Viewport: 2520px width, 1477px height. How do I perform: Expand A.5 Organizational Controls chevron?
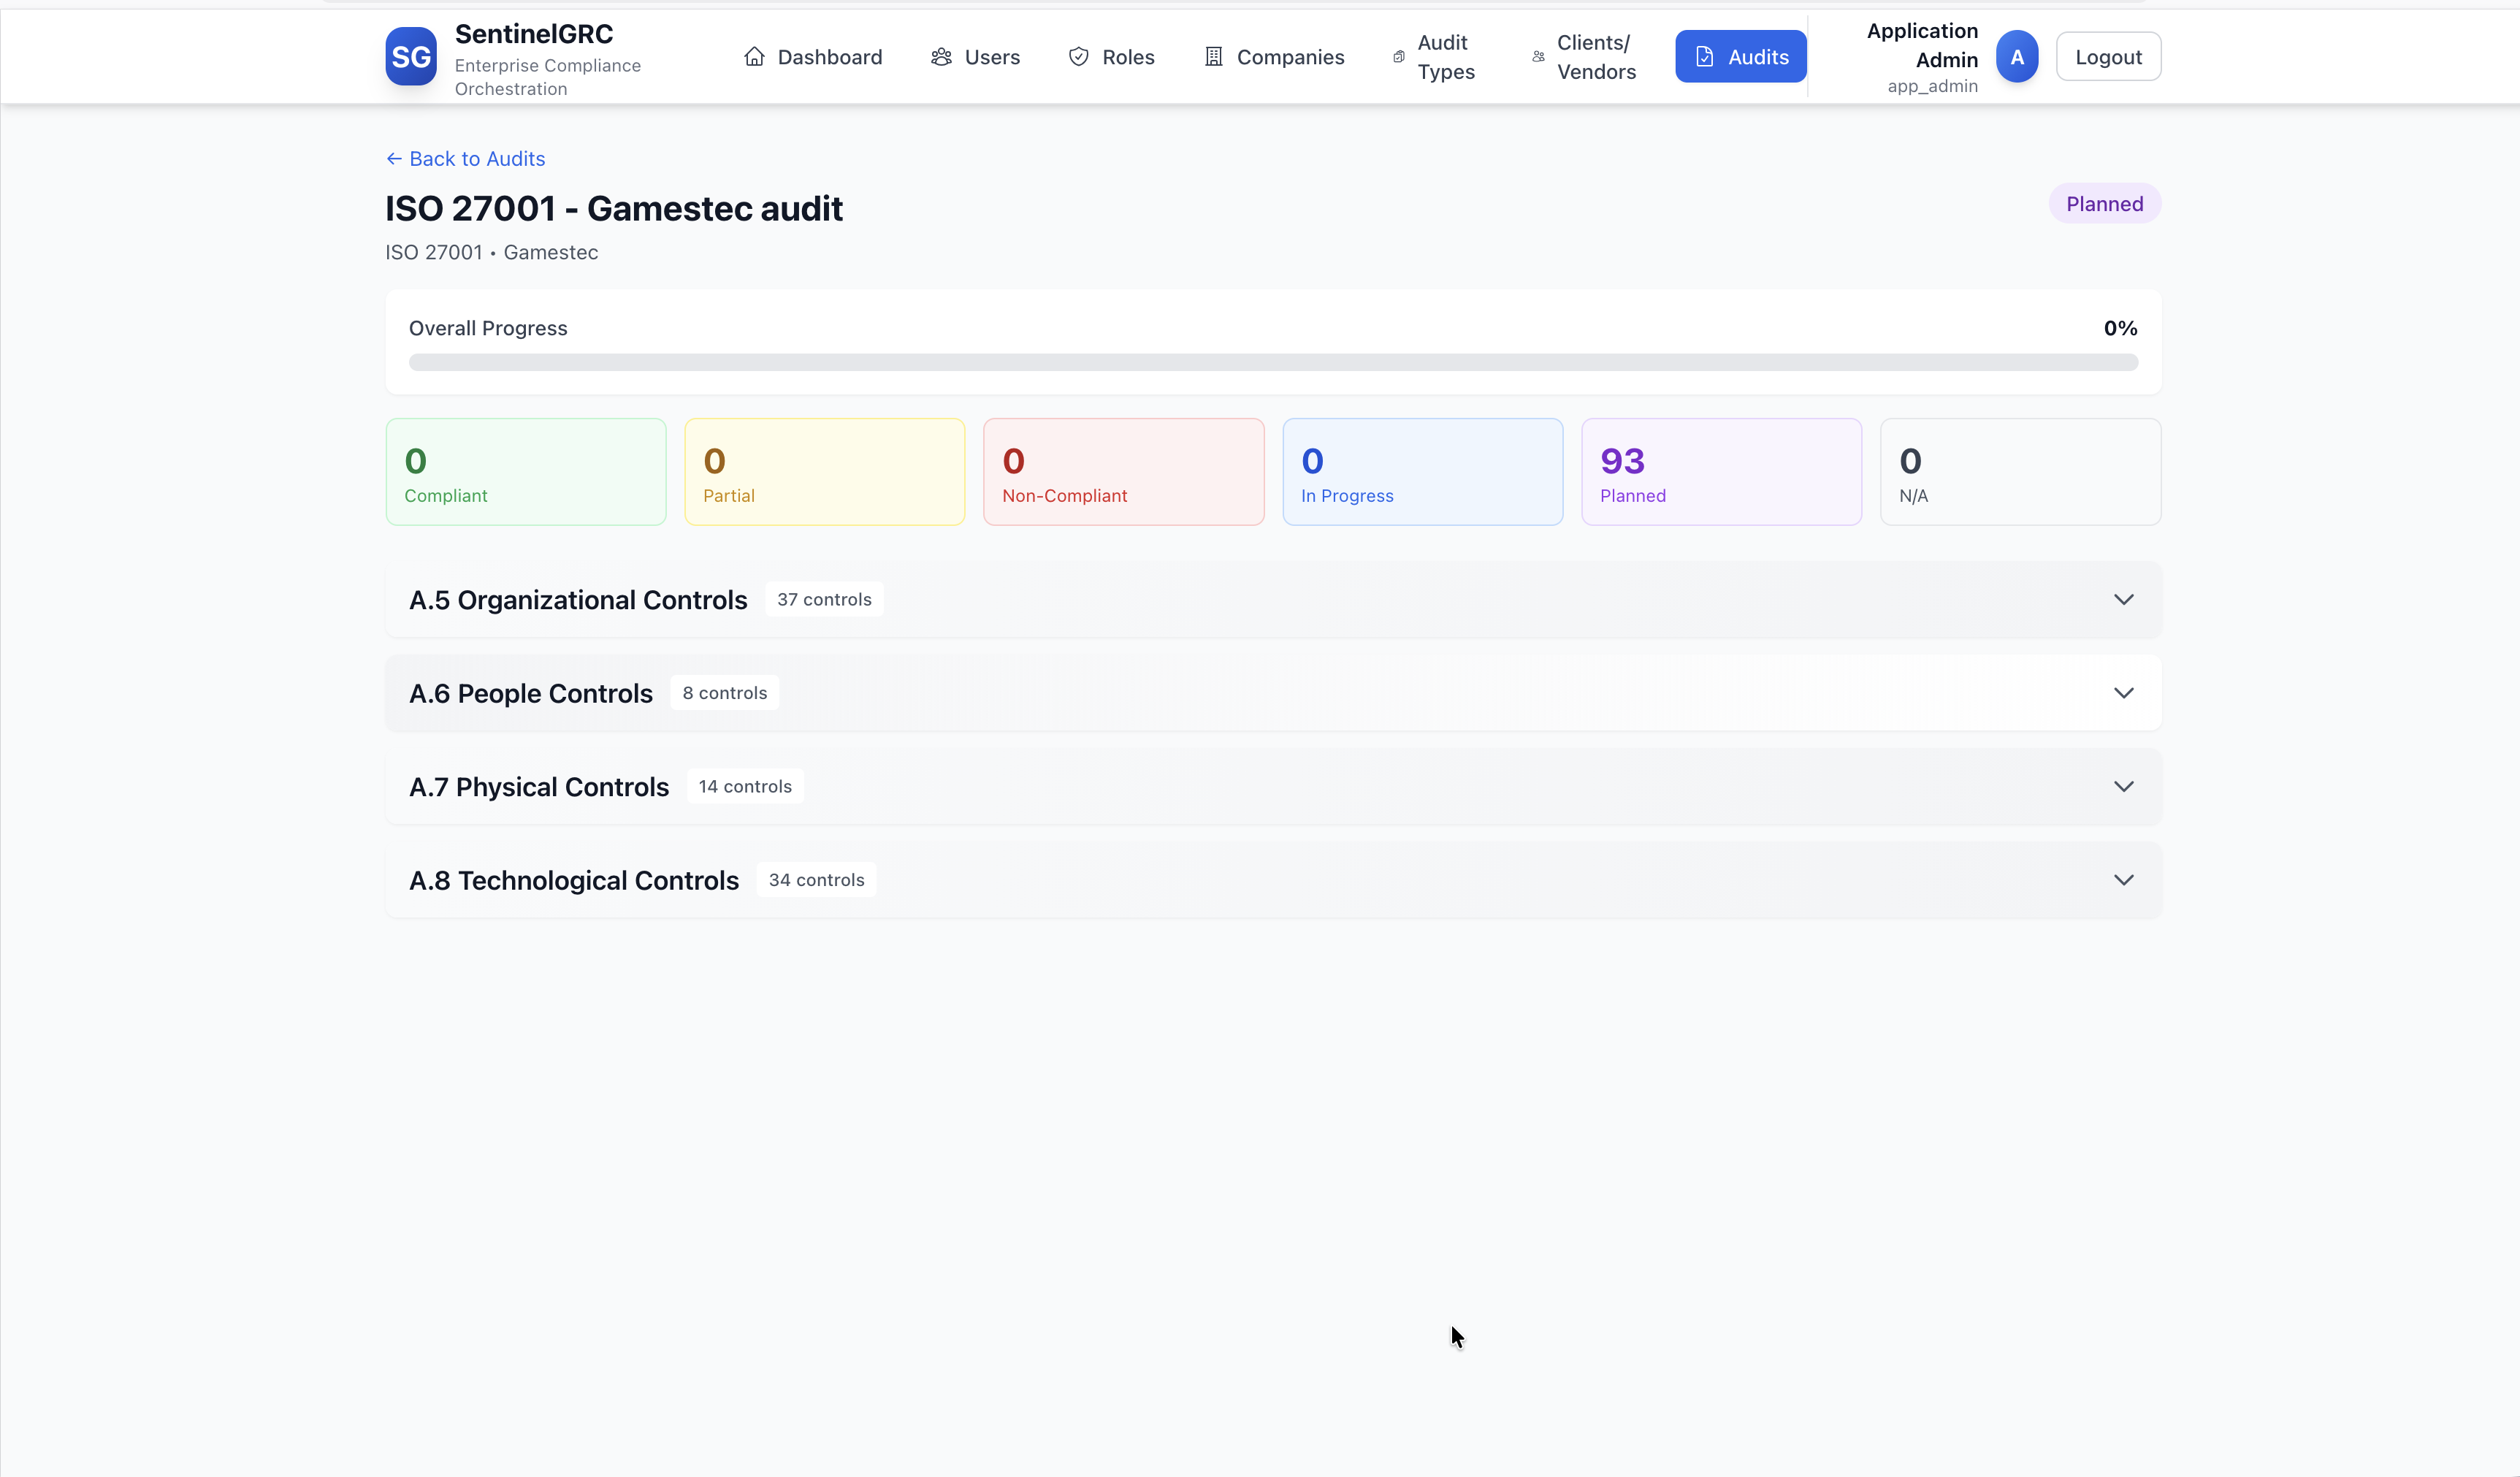pyautogui.click(x=2123, y=600)
